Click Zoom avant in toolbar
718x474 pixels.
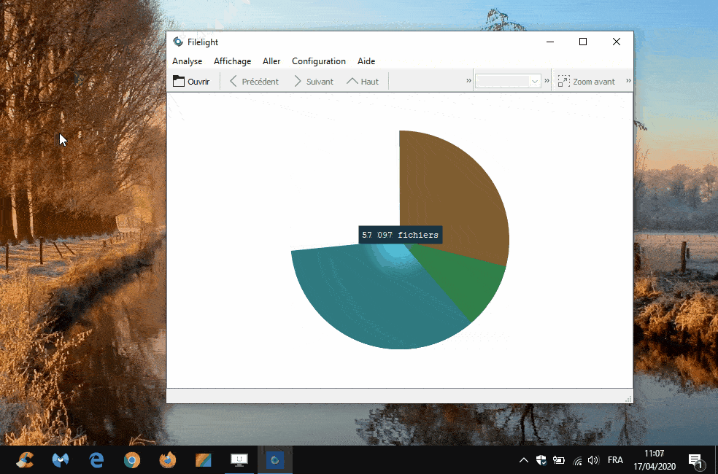click(x=587, y=82)
